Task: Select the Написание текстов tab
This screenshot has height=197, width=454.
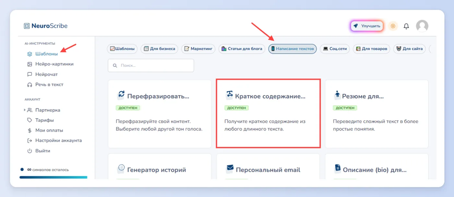Action: (x=293, y=49)
